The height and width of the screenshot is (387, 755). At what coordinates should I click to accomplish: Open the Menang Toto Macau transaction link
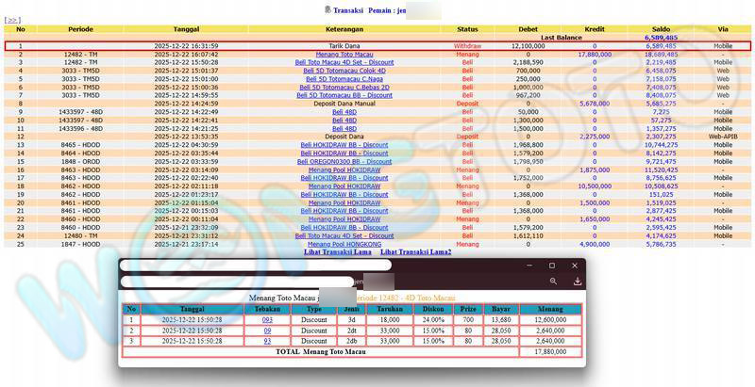344,54
